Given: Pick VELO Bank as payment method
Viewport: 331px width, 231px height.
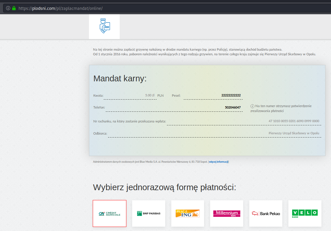Looking at the screenshot, I should click(305, 214).
